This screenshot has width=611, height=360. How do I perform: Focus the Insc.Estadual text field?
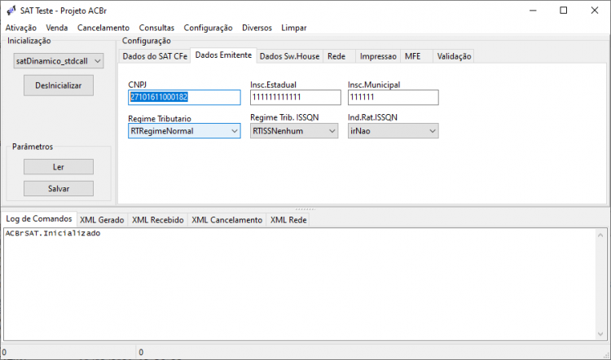pyautogui.click(x=296, y=98)
